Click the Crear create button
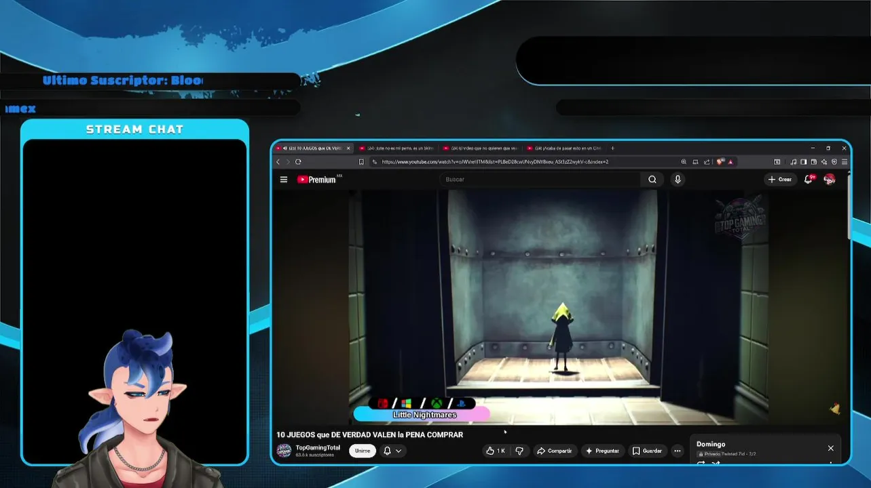The height and width of the screenshot is (488, 871). (780, 180)
